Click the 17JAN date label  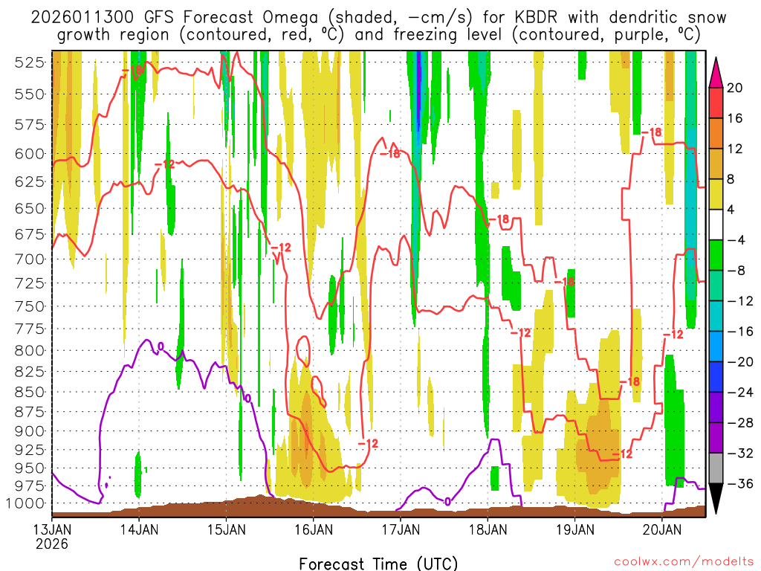[x=401, y=529]
